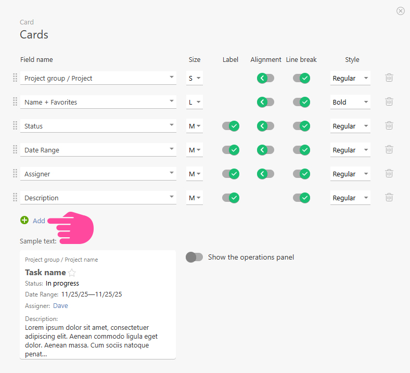Grab the drag handle for the Date Range row
The image size is (410, 373).
[15, 150]
